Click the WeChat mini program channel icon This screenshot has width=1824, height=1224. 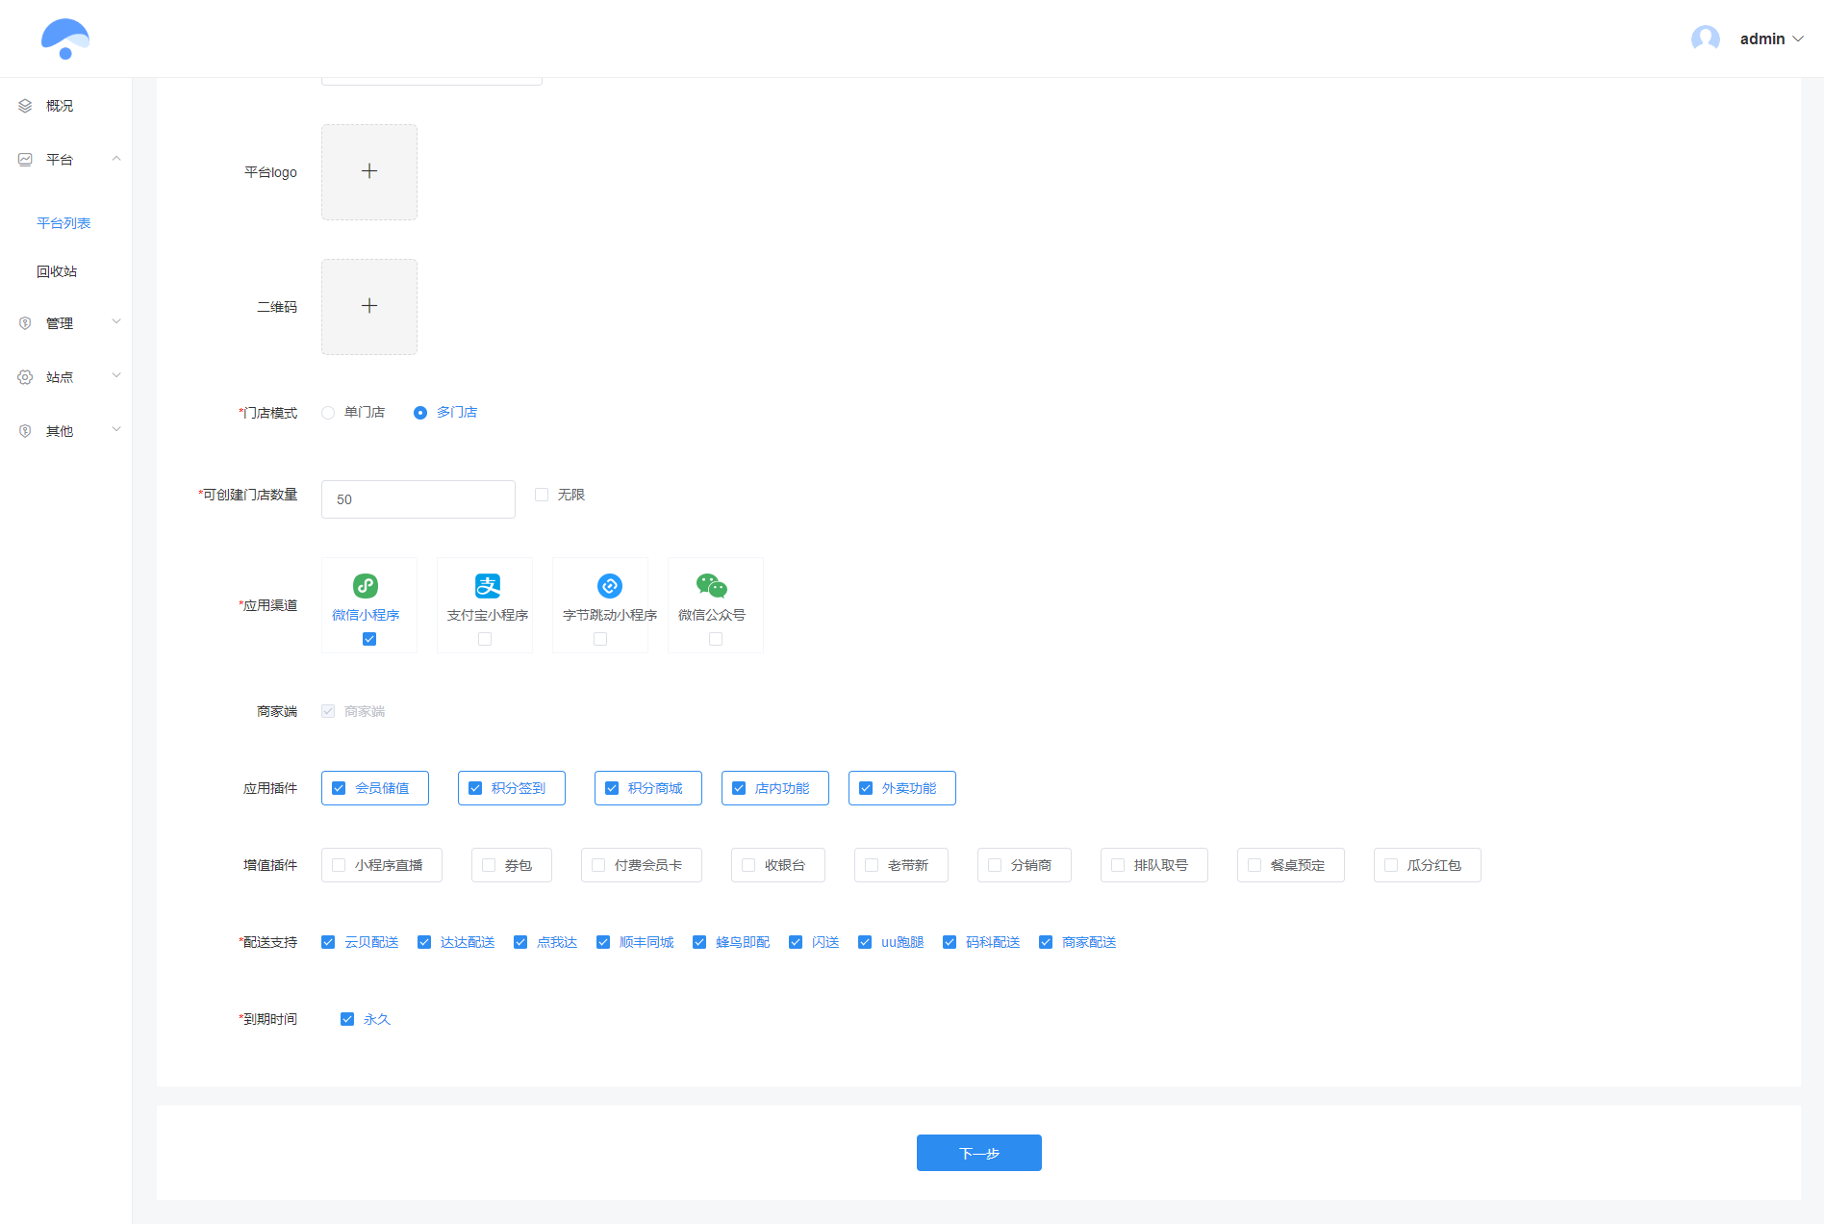(366, 586)
